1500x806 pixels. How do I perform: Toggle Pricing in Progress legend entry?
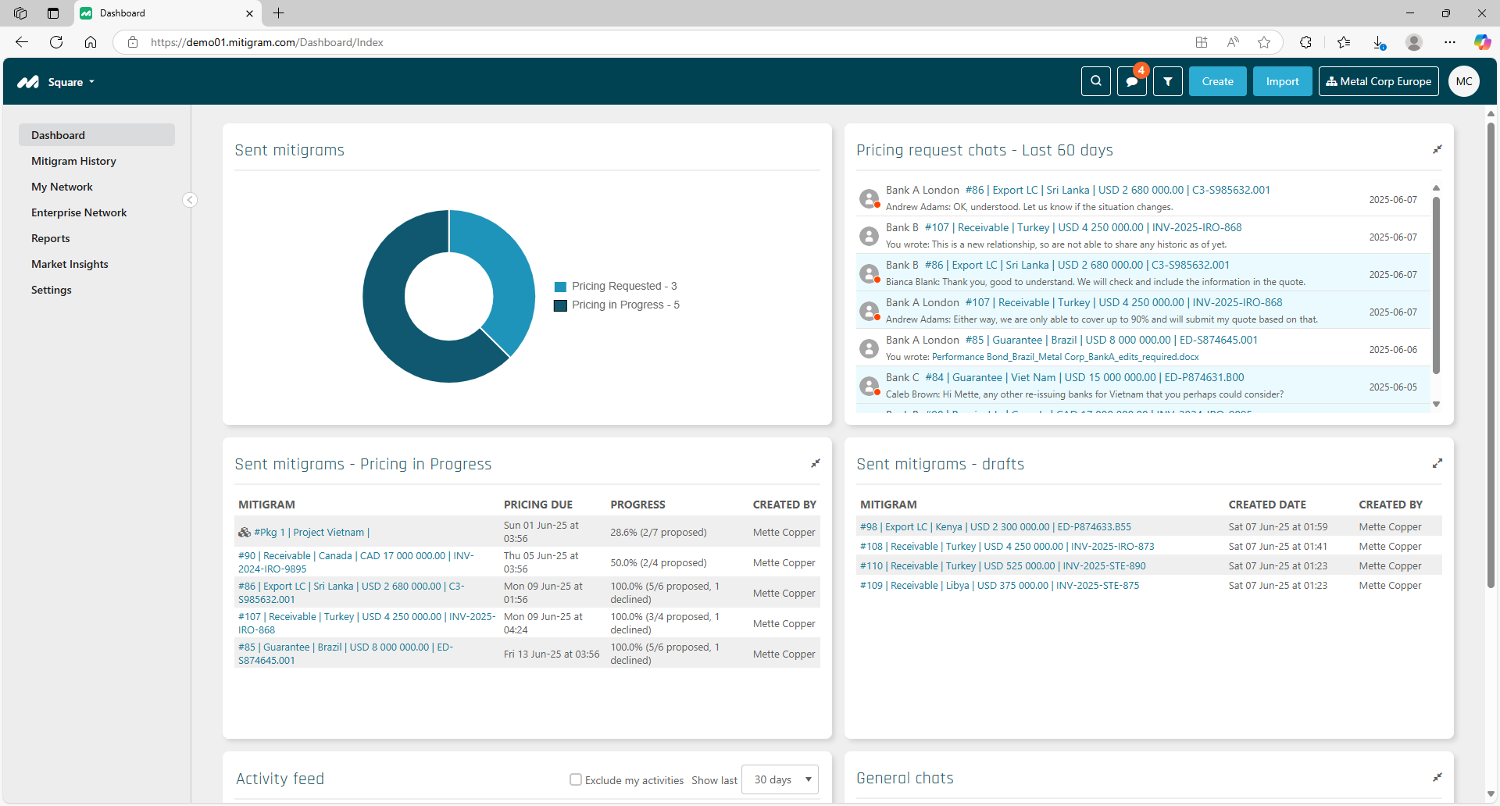pyautogui.click(x=616, y=305)
